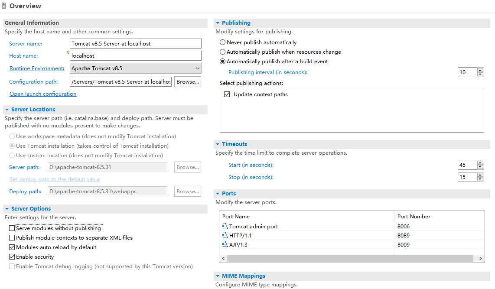Select port number 8009 cell
The width and height of the screenshot is (495, 289).
[x=404, y=245]
